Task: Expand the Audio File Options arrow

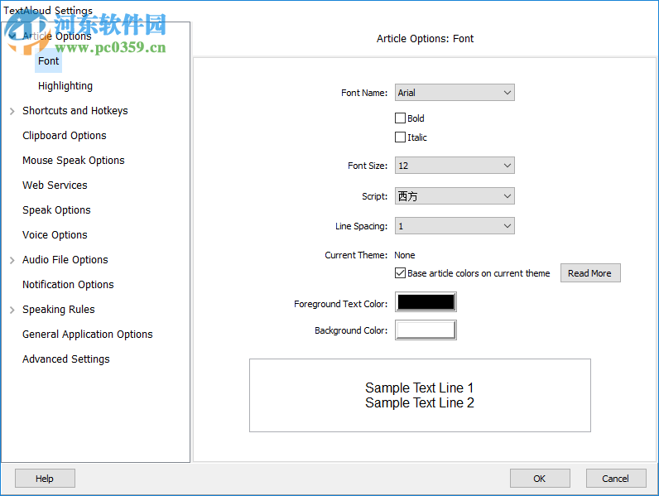Action: click(12, 260)
